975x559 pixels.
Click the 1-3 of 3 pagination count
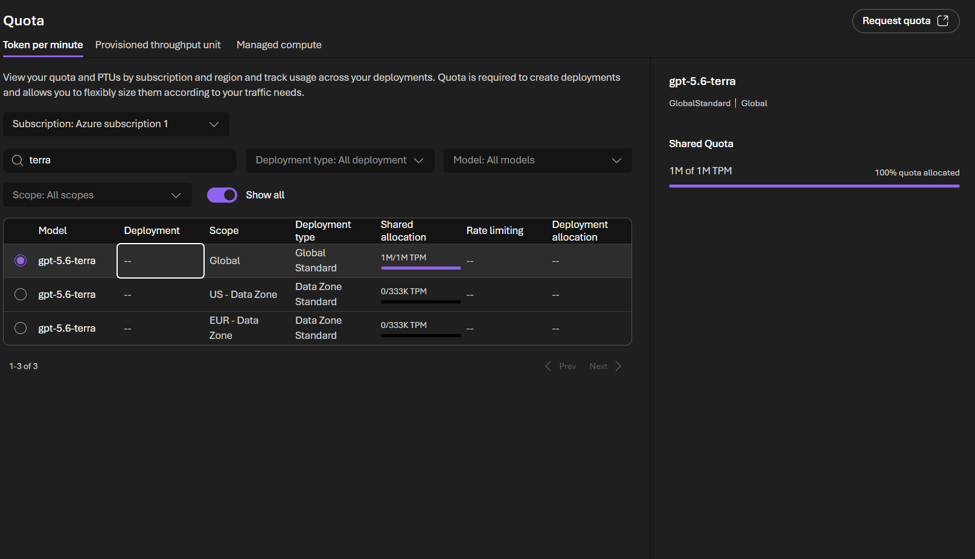(24, 366)
